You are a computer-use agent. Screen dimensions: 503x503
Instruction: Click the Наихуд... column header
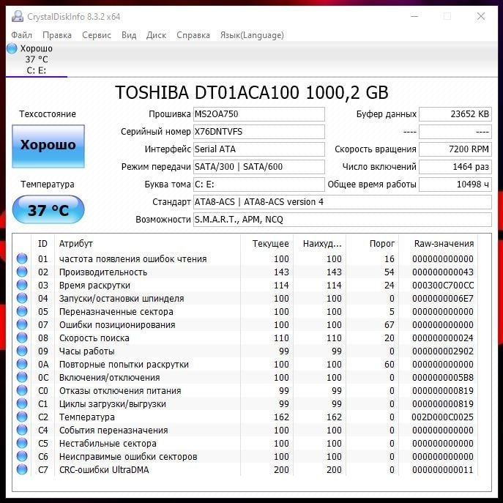pyautogui.click(x=319, y=244)
